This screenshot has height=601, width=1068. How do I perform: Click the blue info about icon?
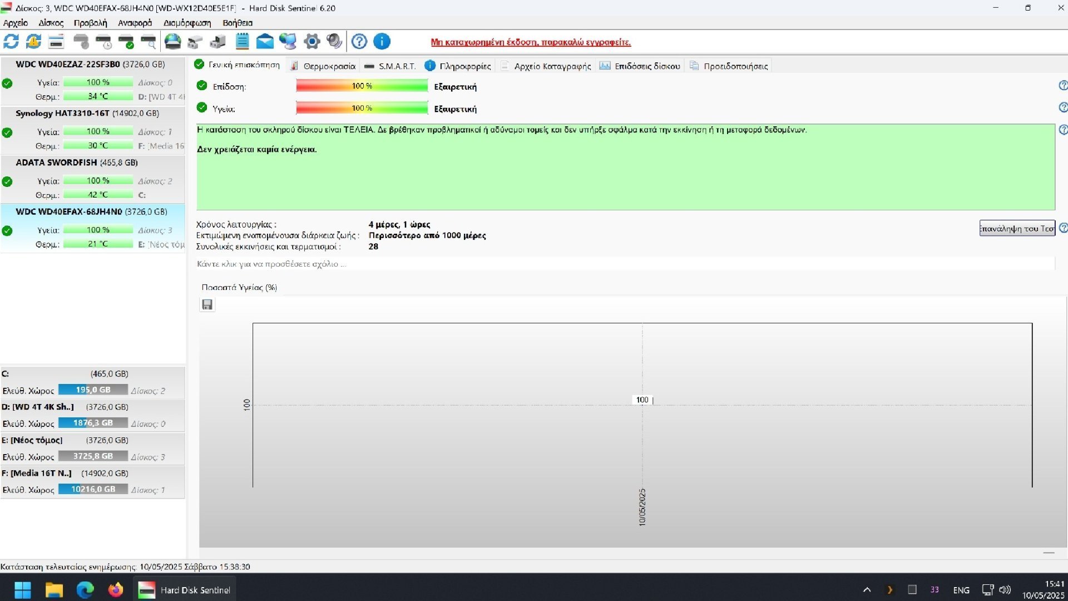coord(382,41)
